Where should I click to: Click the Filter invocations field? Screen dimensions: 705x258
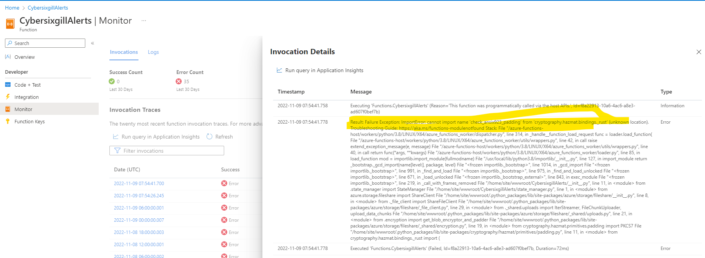tap(167, 151)
